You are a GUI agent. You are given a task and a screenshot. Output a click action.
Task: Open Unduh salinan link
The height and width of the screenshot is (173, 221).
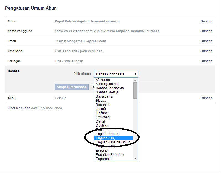point(19,108)
